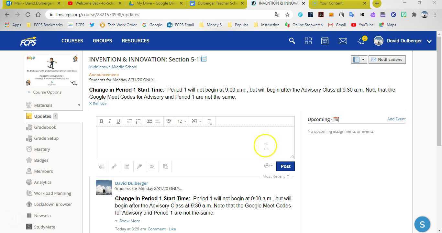Click the Post button
Screen dimensions: 442x233
tap(285, 166)
